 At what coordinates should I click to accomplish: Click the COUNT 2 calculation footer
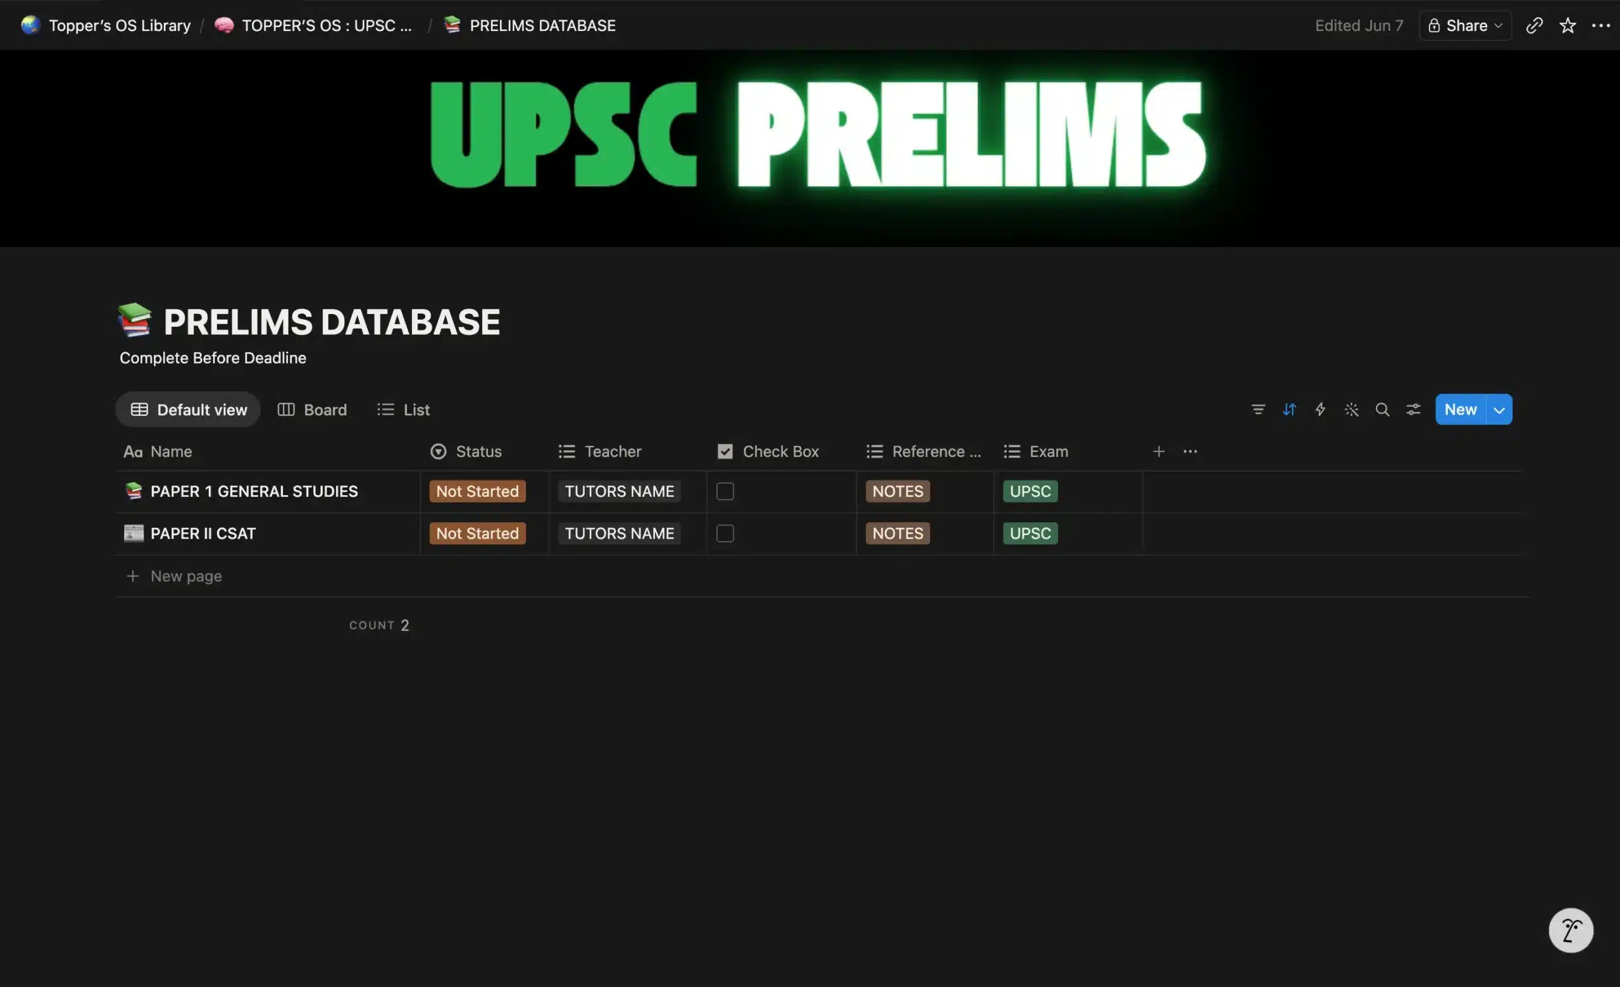coord(378,625)
